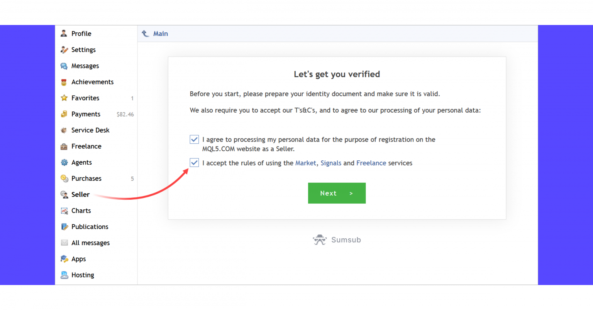Screen dimensions: 593x310
Task: Toggle the accept rules checkbox
Action: [x=194, y=163]
